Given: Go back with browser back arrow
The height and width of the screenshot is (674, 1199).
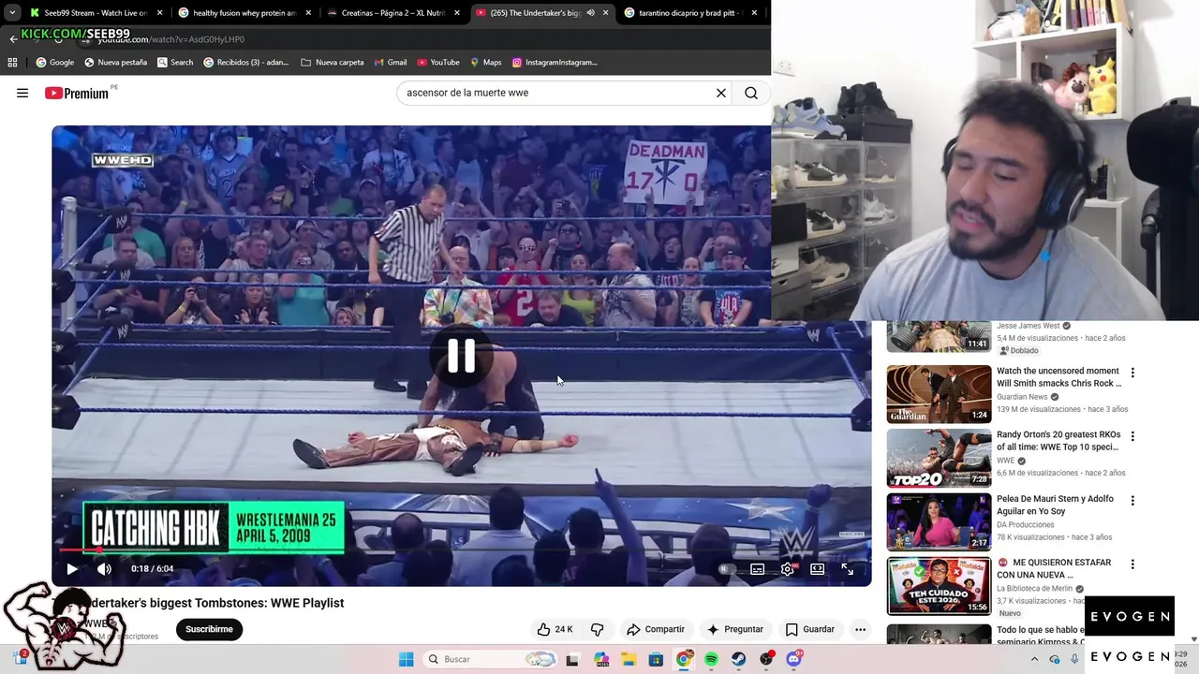Looking at the screenshot, I should [13, 39].
